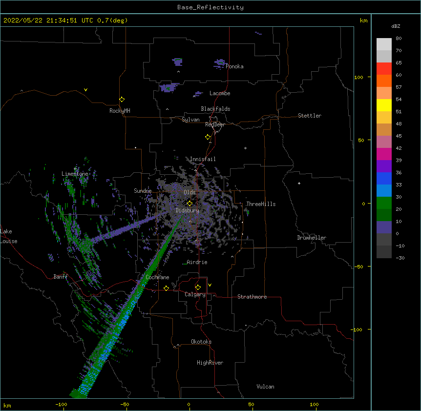Screen dimensions: 421x411
Task: Click the Sylvan town label
Action: coord(190,120)
